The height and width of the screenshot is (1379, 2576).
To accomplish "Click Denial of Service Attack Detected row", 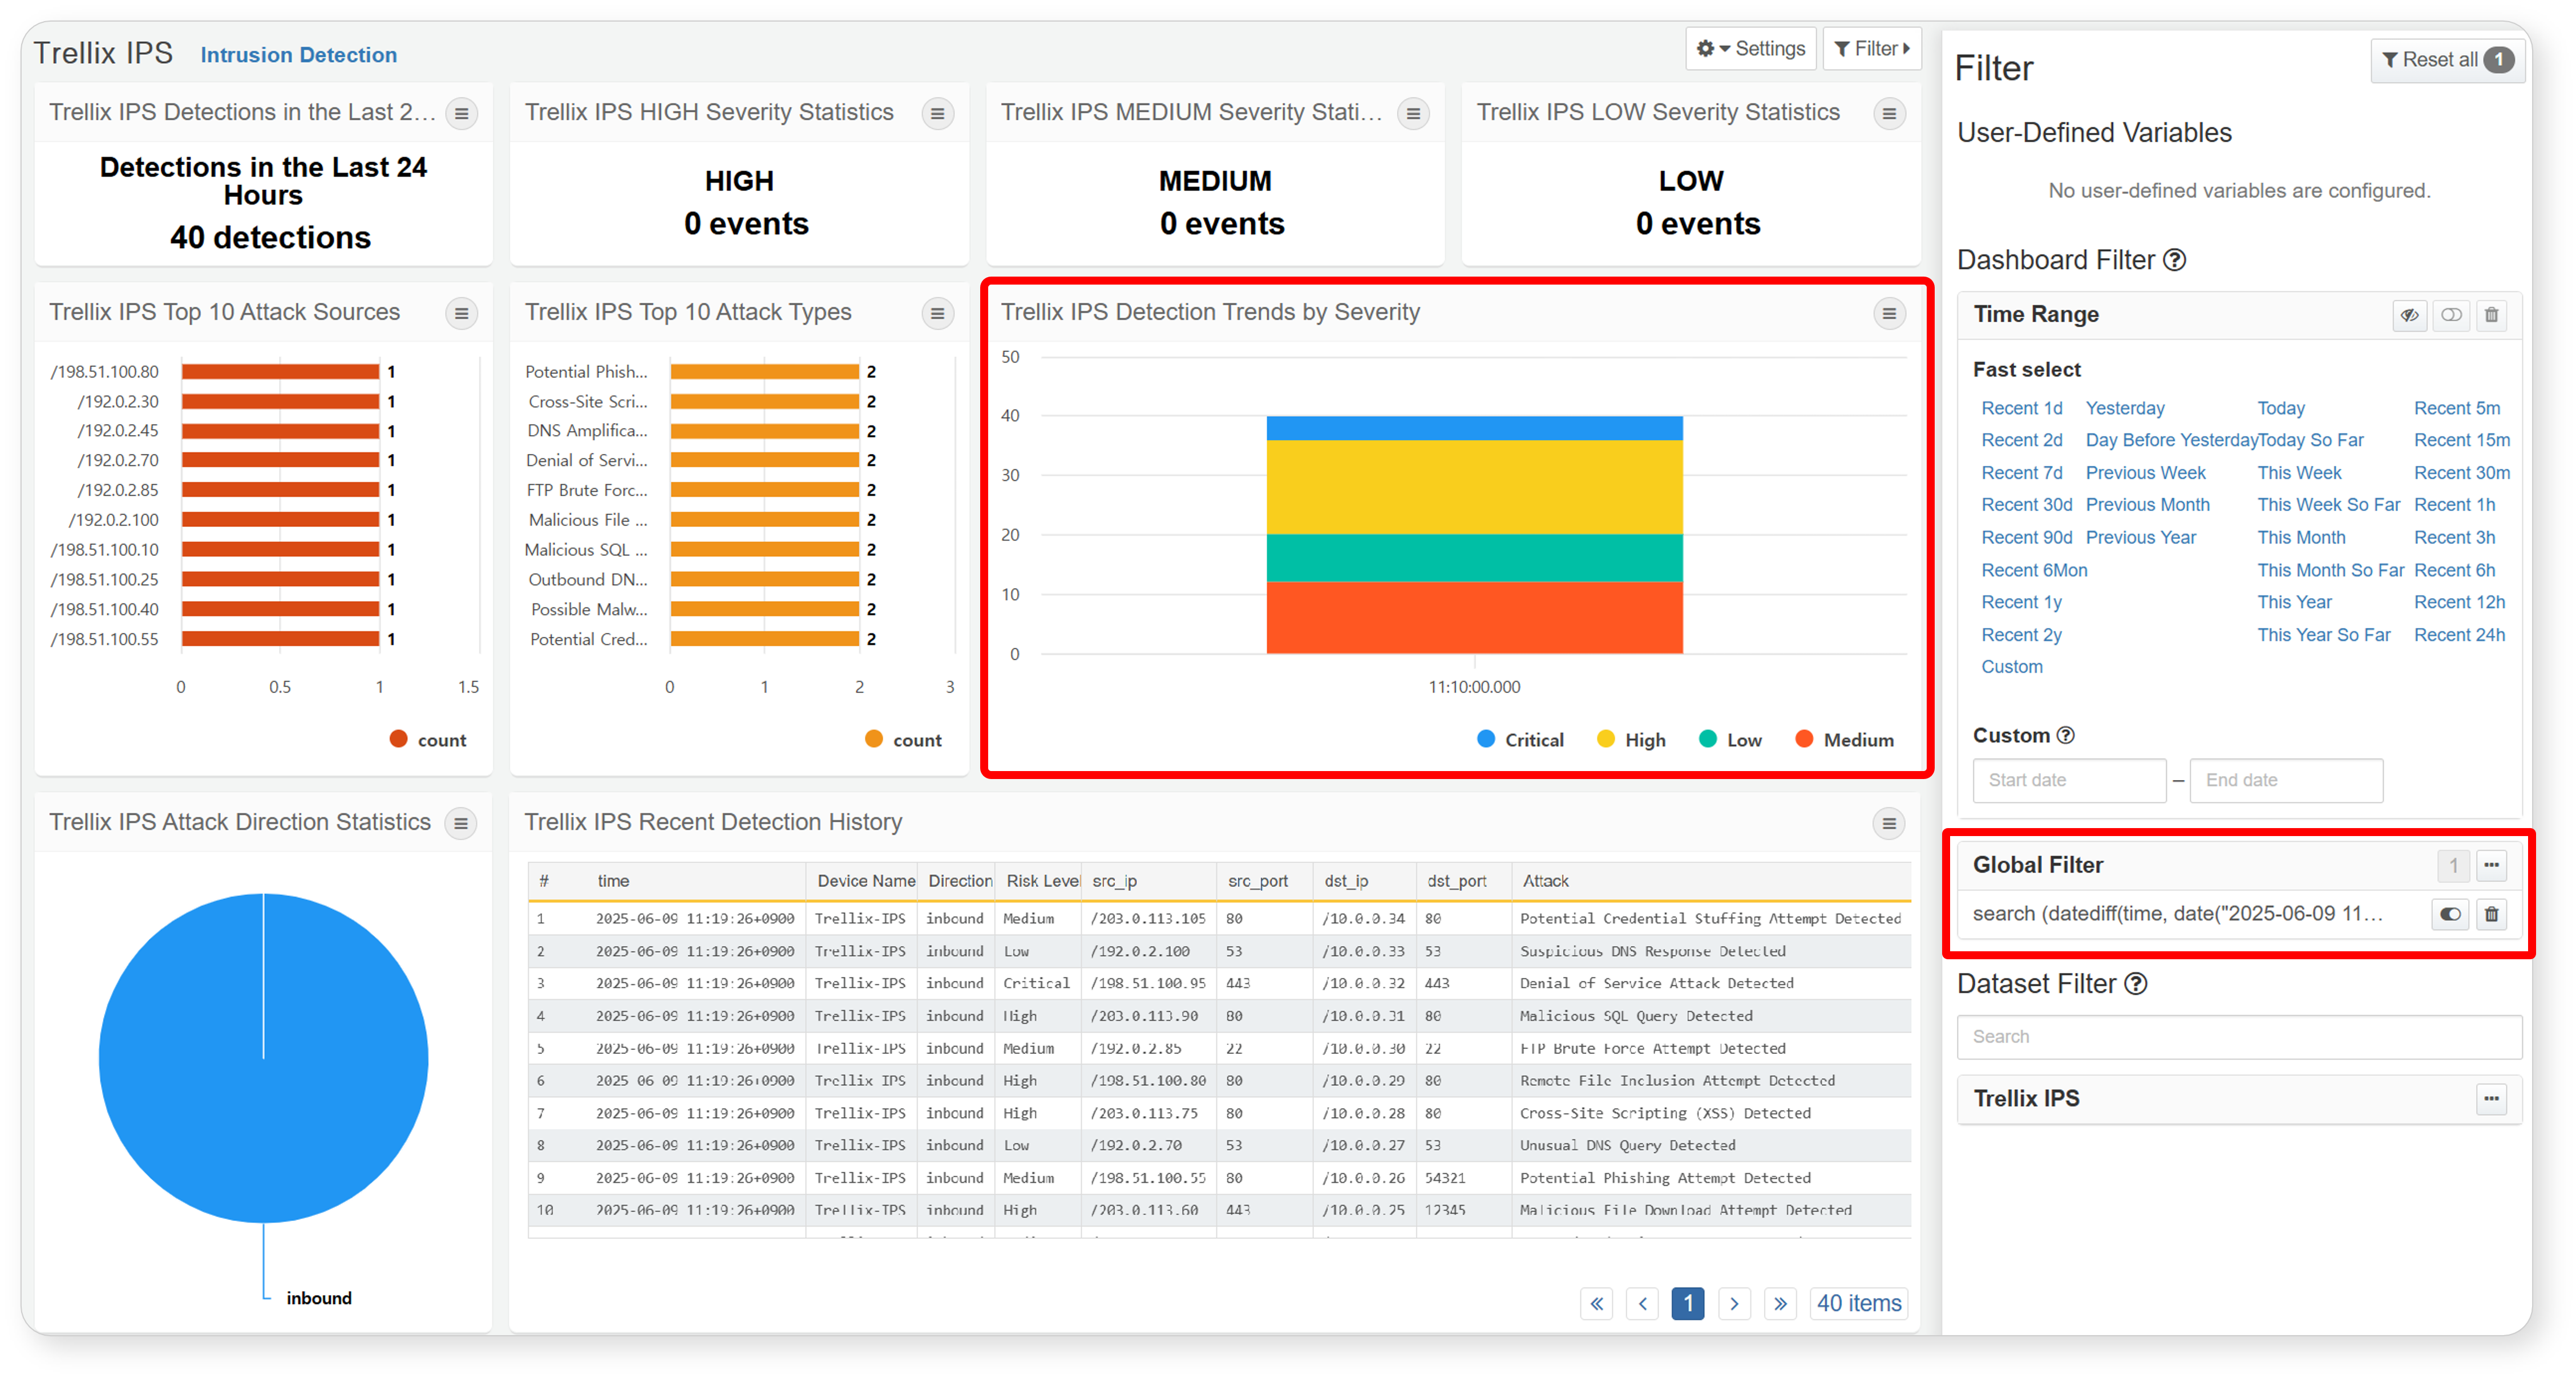I will (x=1219, y=984).
